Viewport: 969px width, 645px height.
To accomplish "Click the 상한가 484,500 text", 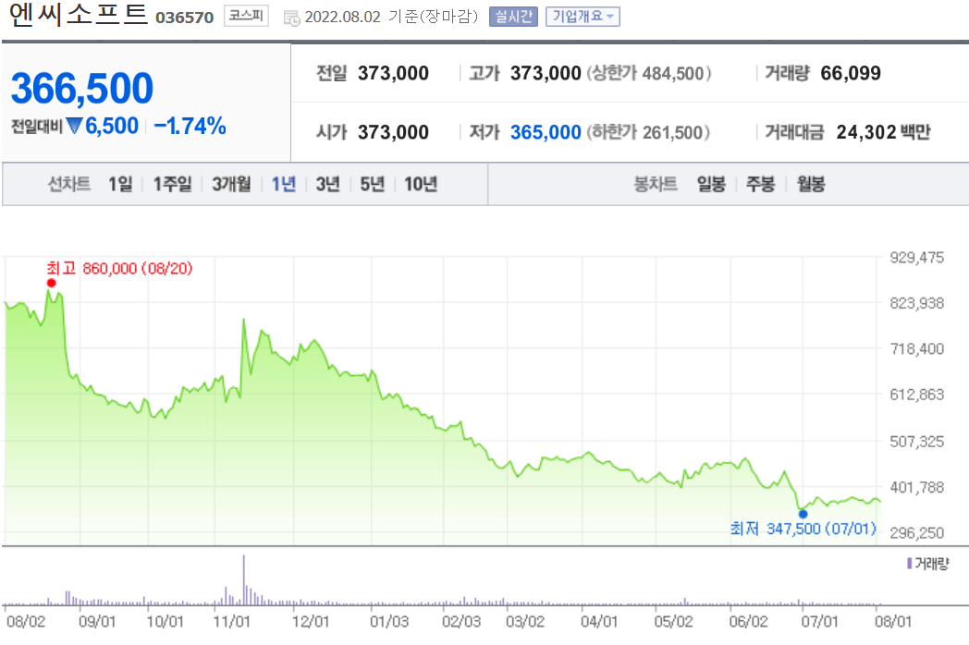I will coord(649,74).
